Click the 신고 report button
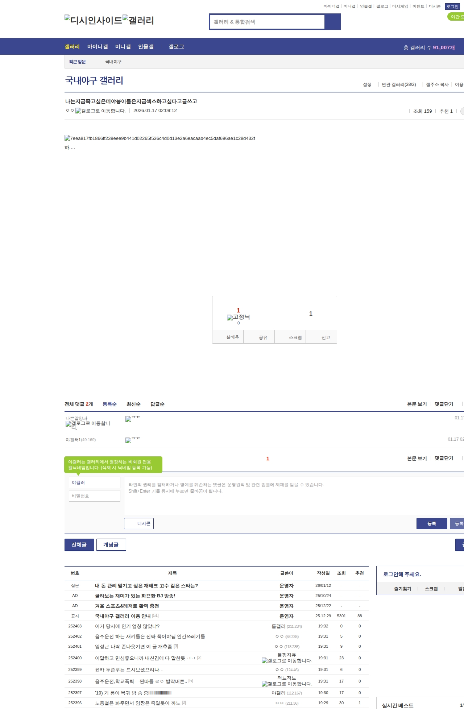Viewport: 464px width, 709px height. 322,337
